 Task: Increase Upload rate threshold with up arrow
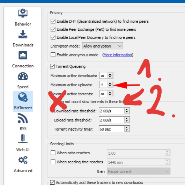127,118
